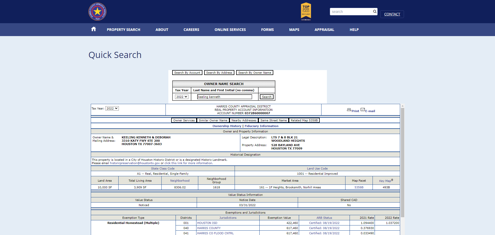
Task: Click the owner name input field
Action: 225,97
